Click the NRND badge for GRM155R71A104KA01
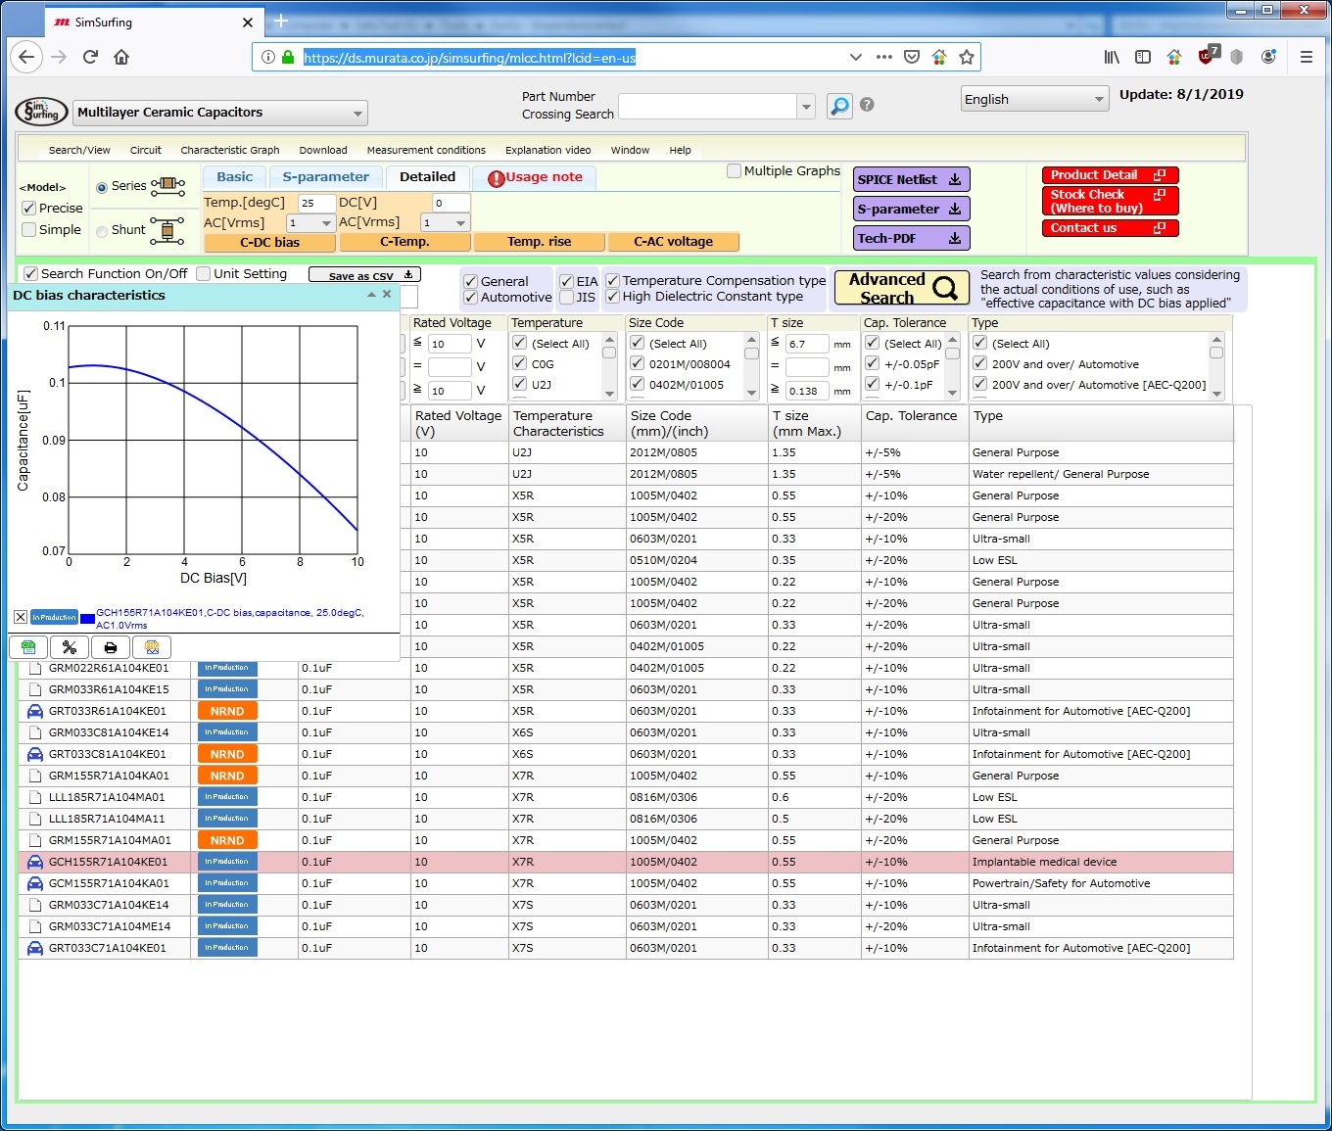Viewport: 1332px width, 1131px height. pos(227,776)
